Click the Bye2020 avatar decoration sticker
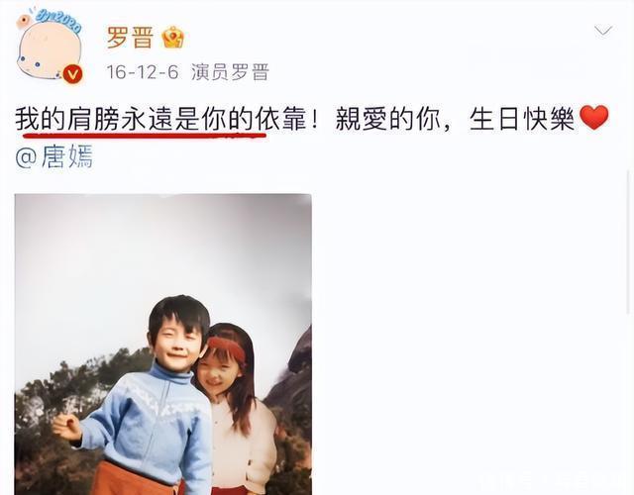The width and height of the screenshot is (634, 495). coord(58,20)
